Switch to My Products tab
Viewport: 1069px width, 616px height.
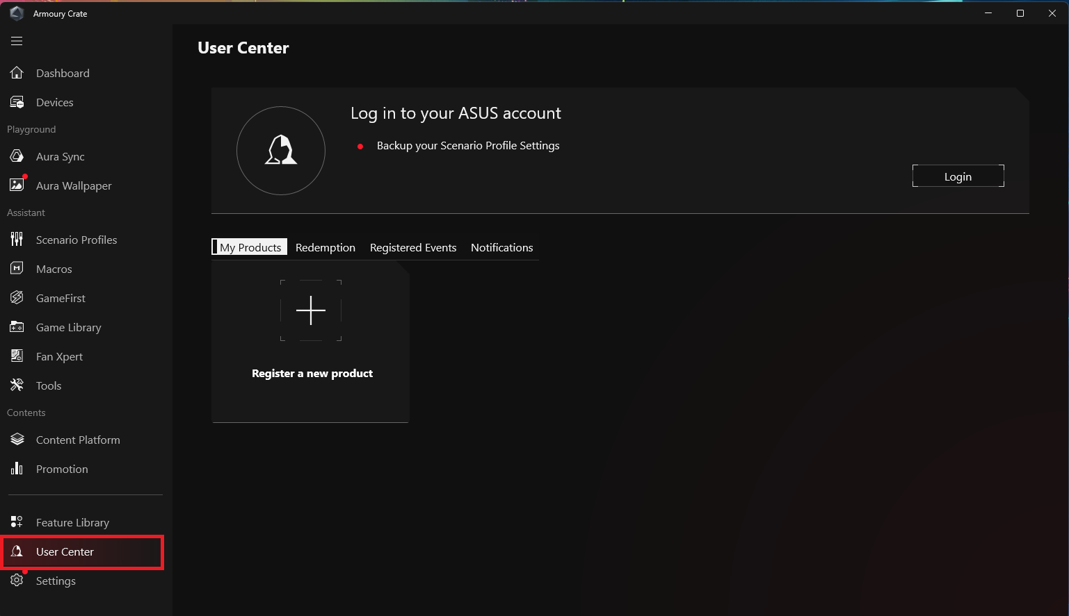[x=250, y=247]
